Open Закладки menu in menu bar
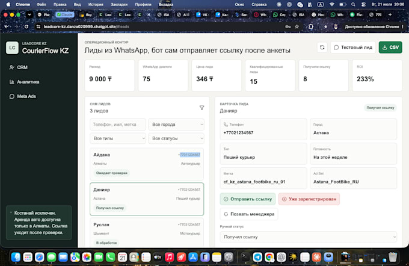Image resolution: width=409 pixels, height=266 pixels. click(119, 4)
